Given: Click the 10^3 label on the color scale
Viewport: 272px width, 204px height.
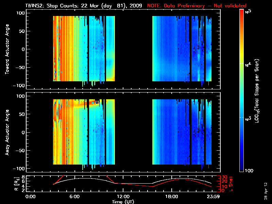Looking at the screenshot, I should click(248, 117).
